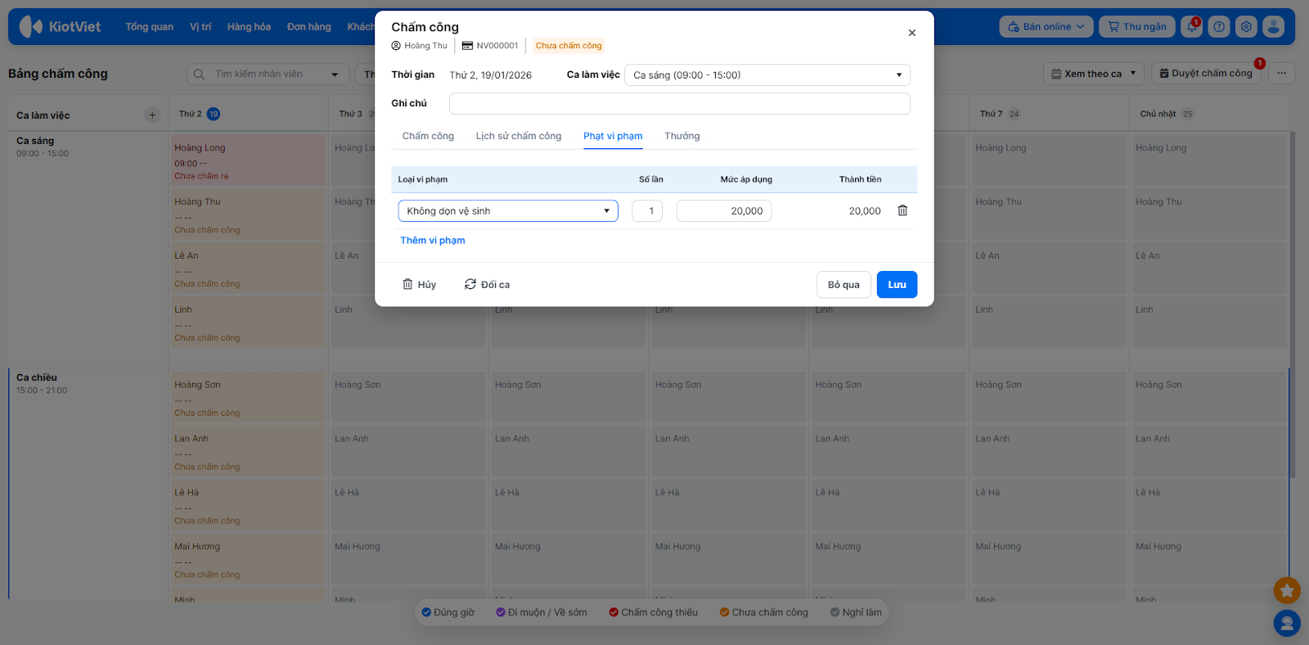Switch to the Lịch sử chấm công tab
The image size is (1309, 645).
click(519, 136)
